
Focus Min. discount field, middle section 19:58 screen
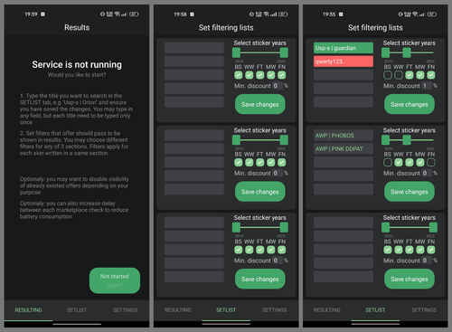[x=278, y=173]
